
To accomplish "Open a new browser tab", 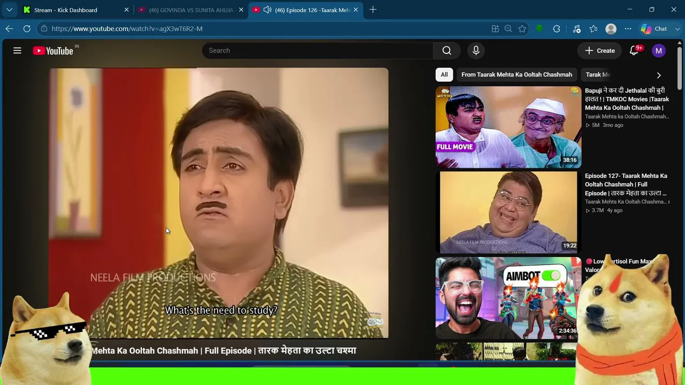I will (373, 10).
